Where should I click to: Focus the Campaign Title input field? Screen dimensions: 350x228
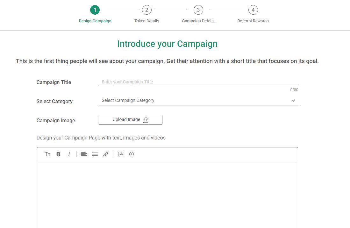point(198,82)
